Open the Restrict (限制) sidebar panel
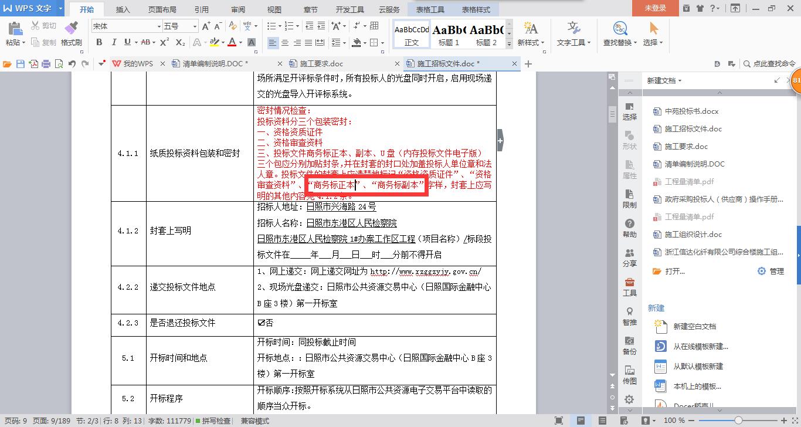801x427 pixels. (629, 198)
